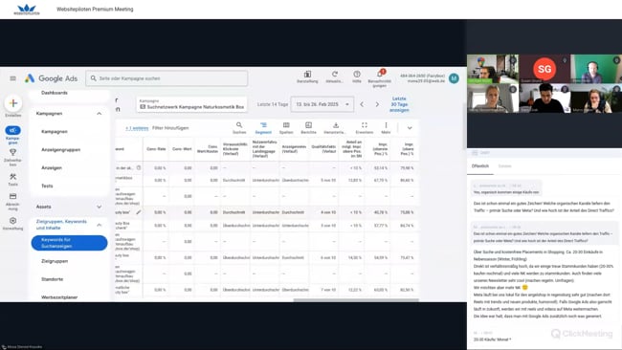Click the Google Ads logo

point(51,78)
